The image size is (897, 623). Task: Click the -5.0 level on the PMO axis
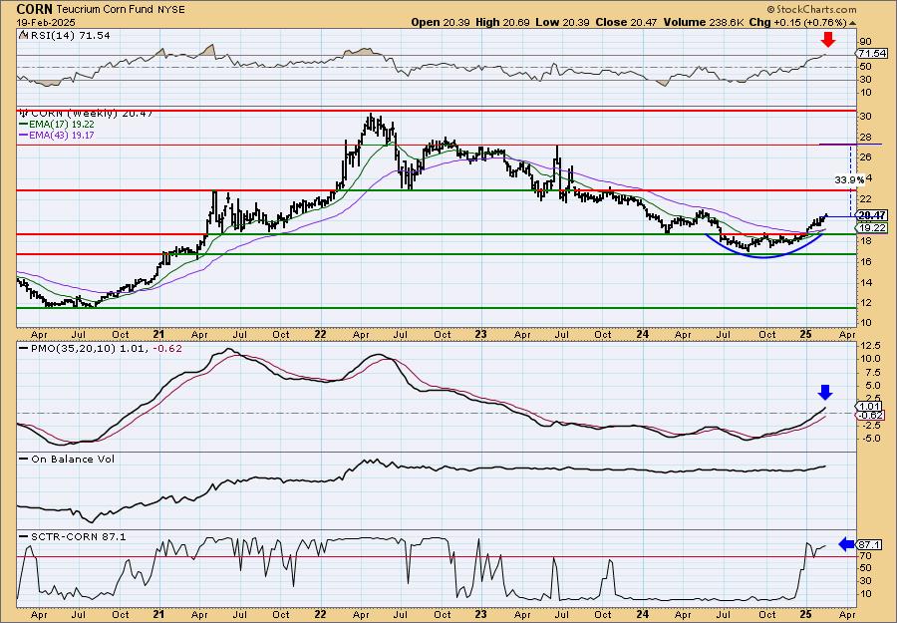(870, 439)
